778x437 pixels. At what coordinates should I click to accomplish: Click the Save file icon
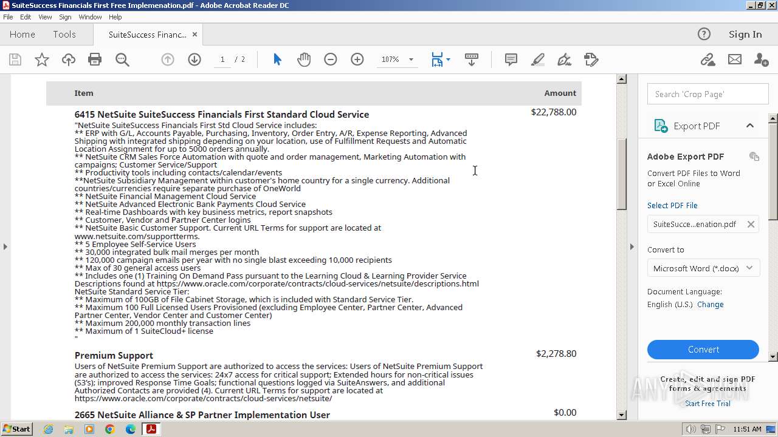(15, 59)
